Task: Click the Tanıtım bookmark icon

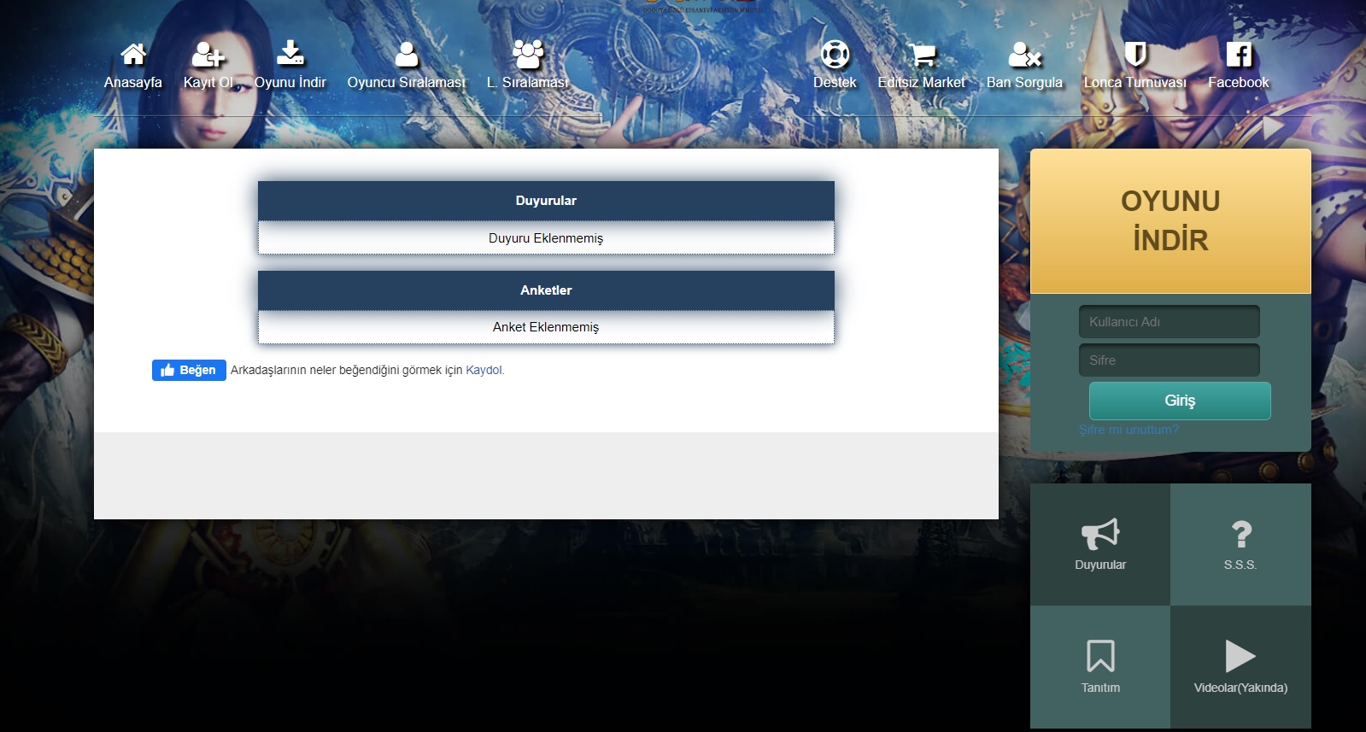Action: click(x=1100, y=656)
